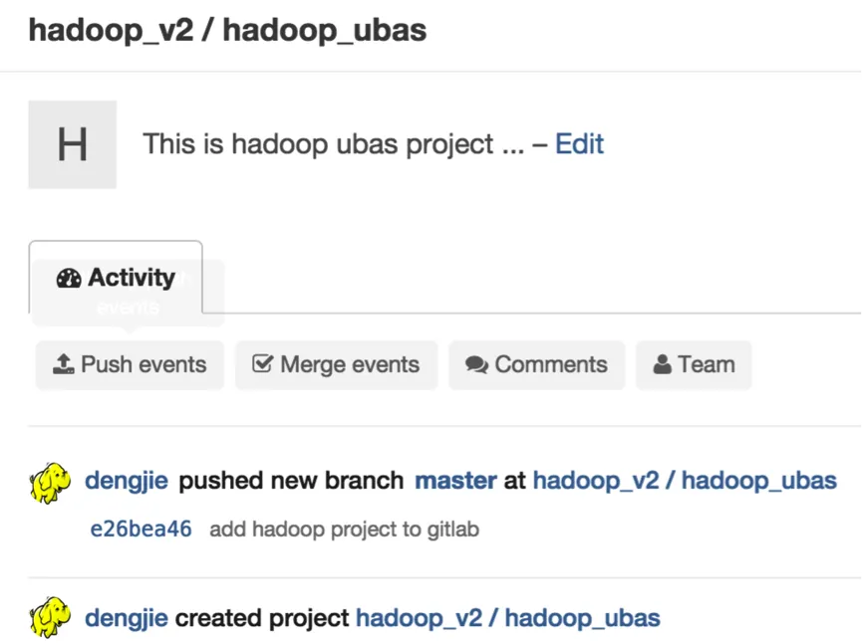Click the Edit link next to the description

579,144
